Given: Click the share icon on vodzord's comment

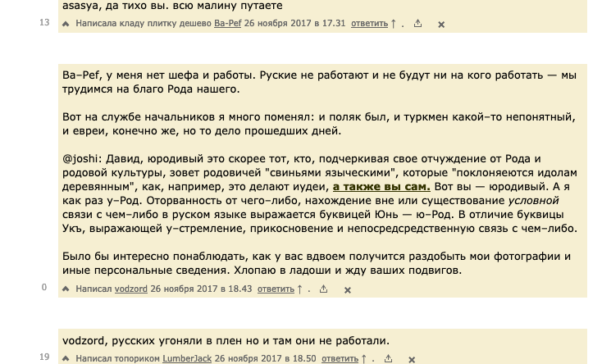Looking at the screenshot, I should (323, 289).
